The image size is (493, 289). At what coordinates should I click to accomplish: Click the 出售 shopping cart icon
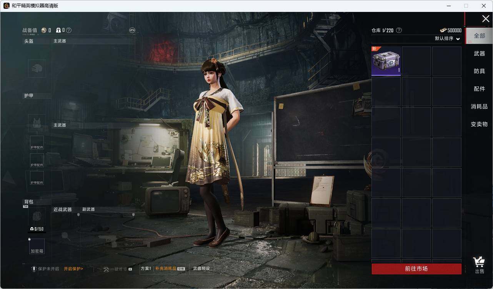(x=479, y=262)
